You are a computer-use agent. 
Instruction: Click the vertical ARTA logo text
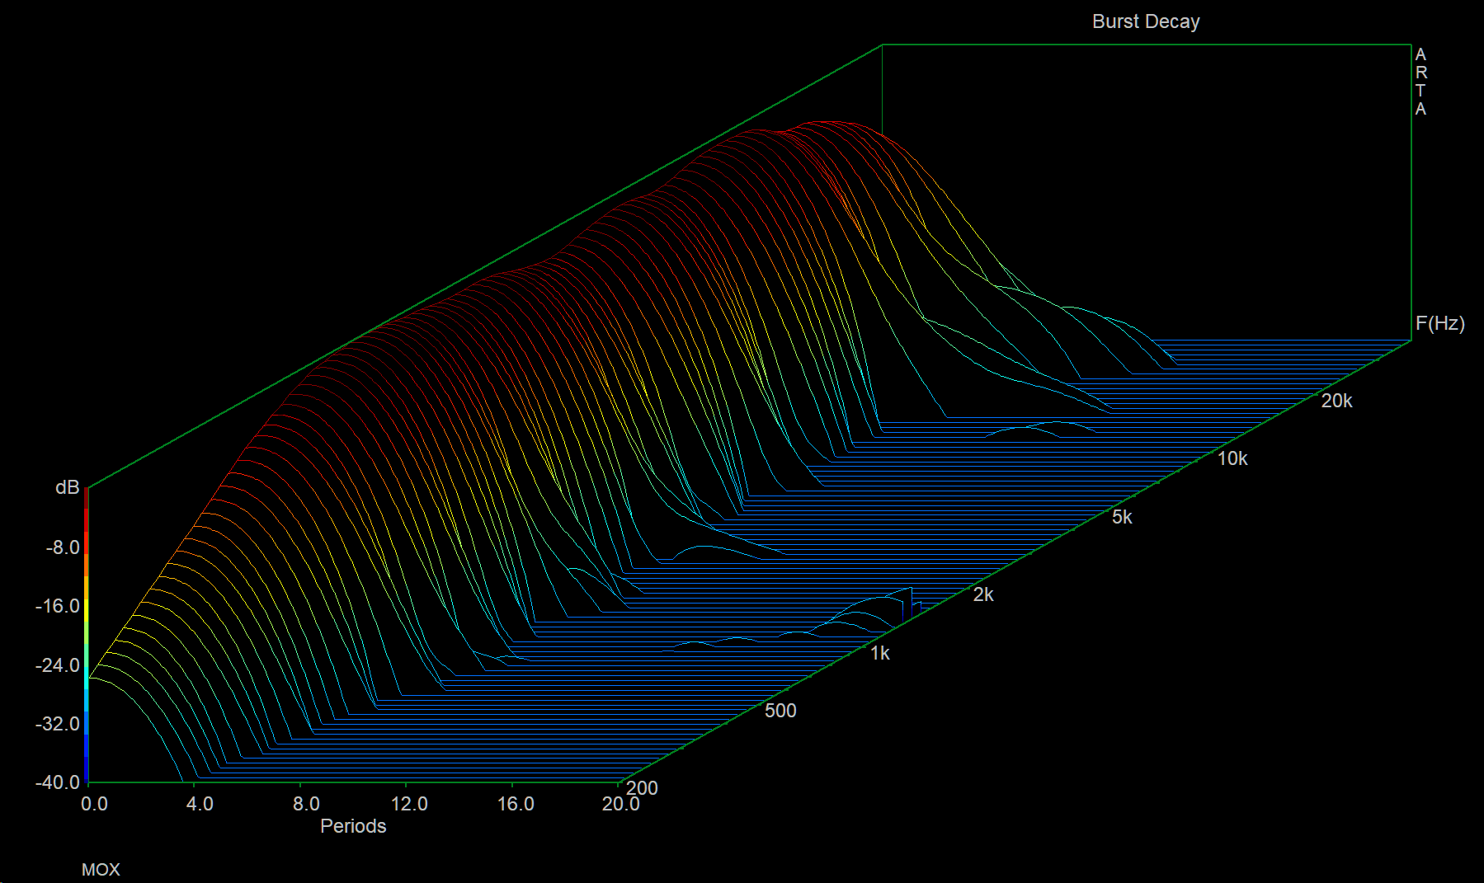[1420, 82]
